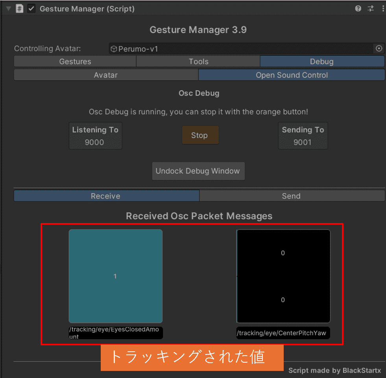Click the object picker circle for Controlling Avatar

coord(379,49)
